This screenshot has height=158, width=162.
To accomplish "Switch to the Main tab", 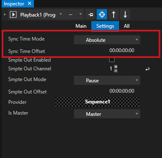I will pos(81,26).
